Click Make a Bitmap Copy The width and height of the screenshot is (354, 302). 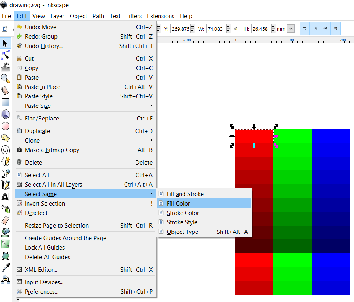85,150
